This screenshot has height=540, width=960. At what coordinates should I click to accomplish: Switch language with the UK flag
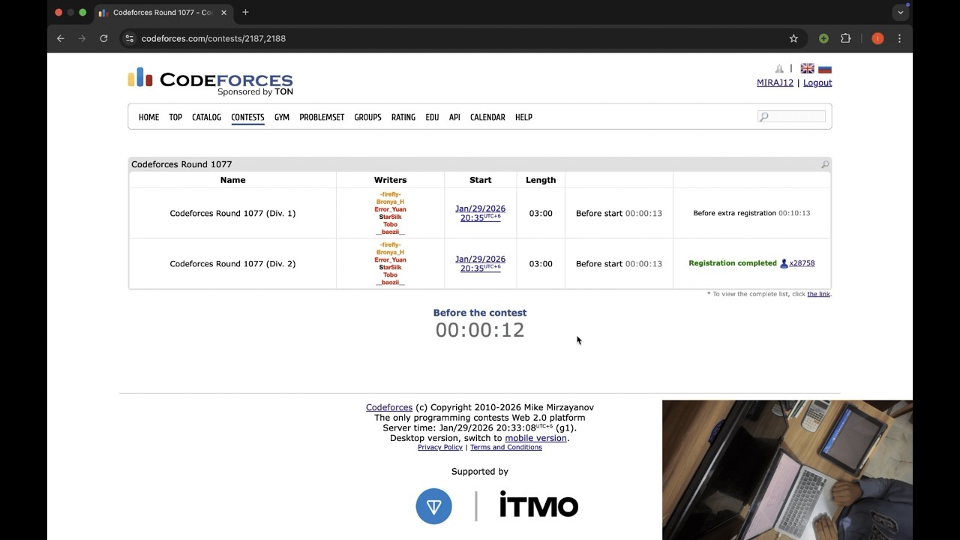pyautogui.click(x=807, y=69)
